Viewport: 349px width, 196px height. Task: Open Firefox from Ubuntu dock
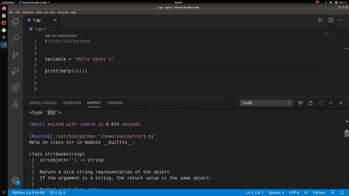pos(4,9)
